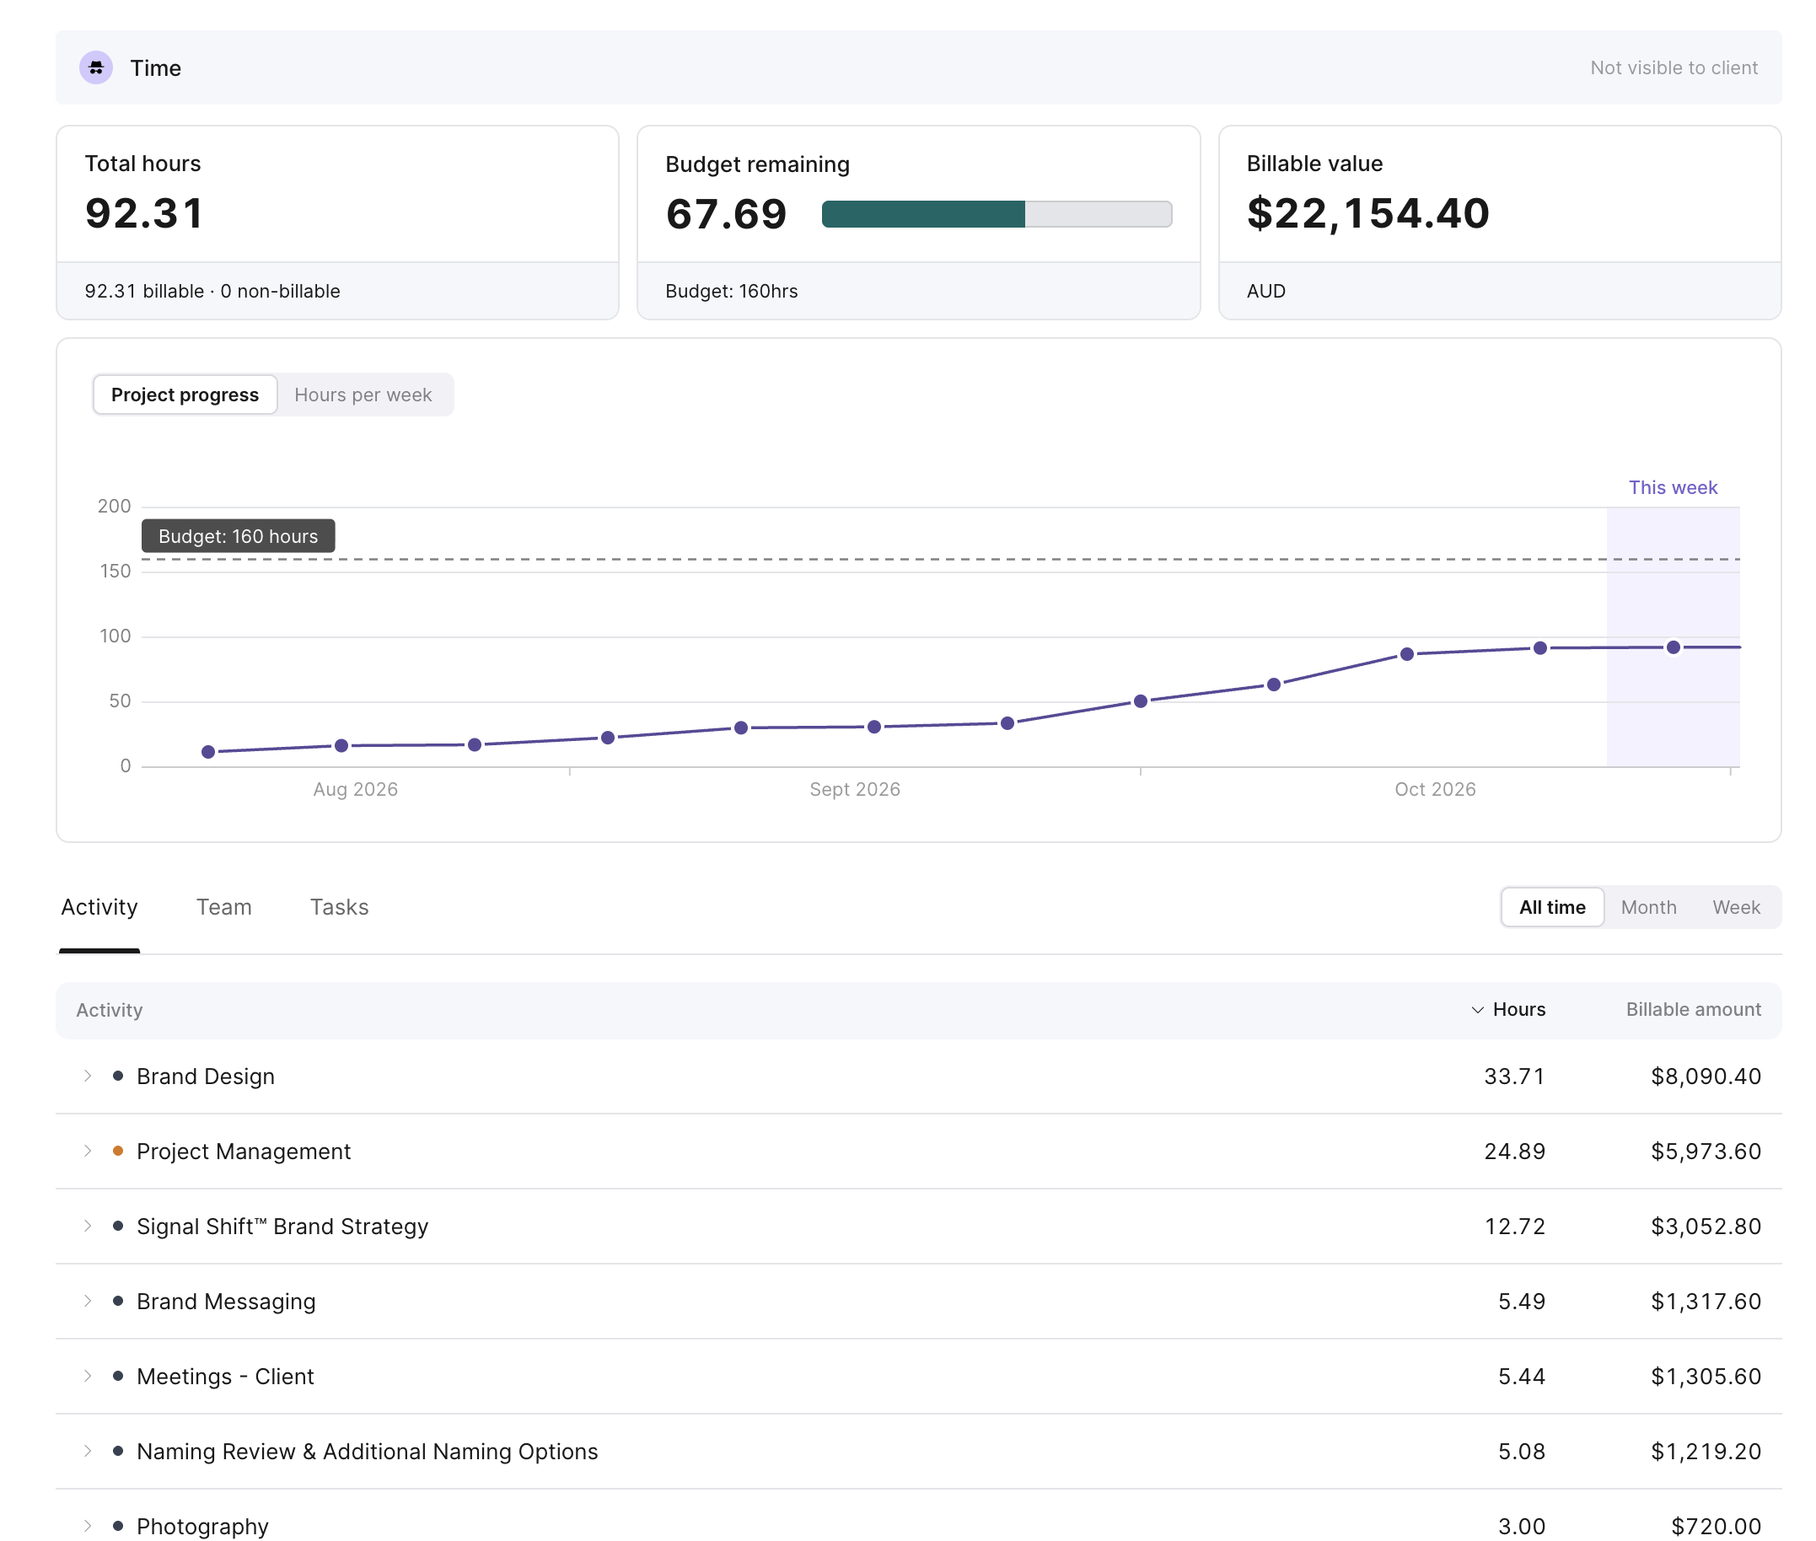This screenshot has height=1541, width=1816.
Task: Click the Budget remaining value 67.69
Action: 726,214
